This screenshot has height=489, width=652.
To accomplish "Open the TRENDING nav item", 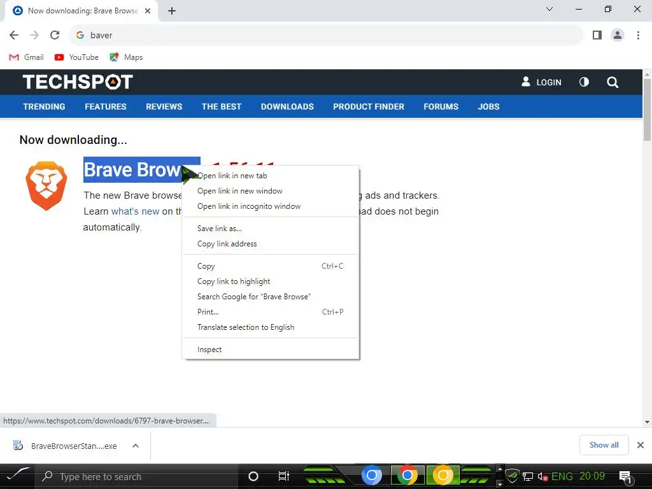I will point(44,106).
